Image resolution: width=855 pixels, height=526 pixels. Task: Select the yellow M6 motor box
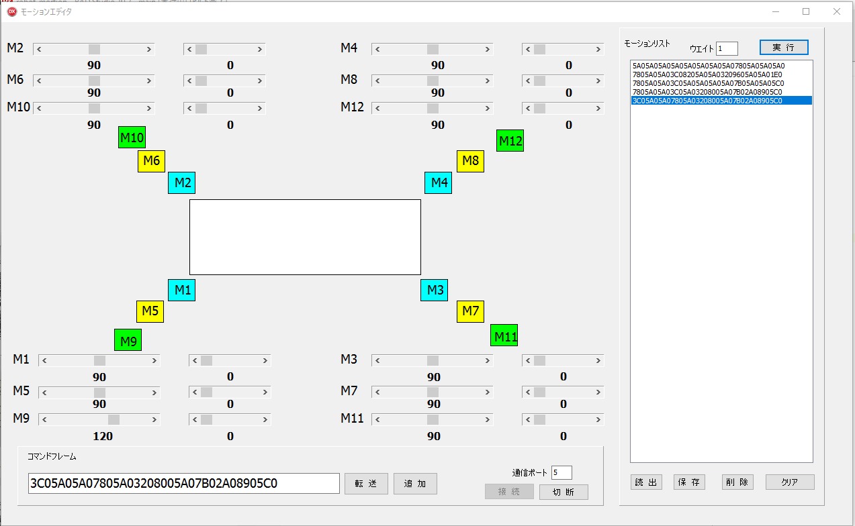151,161
